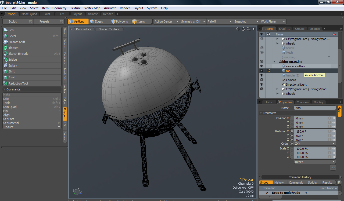
Task: Click the Perspective view button
Action: pos(84,29)
